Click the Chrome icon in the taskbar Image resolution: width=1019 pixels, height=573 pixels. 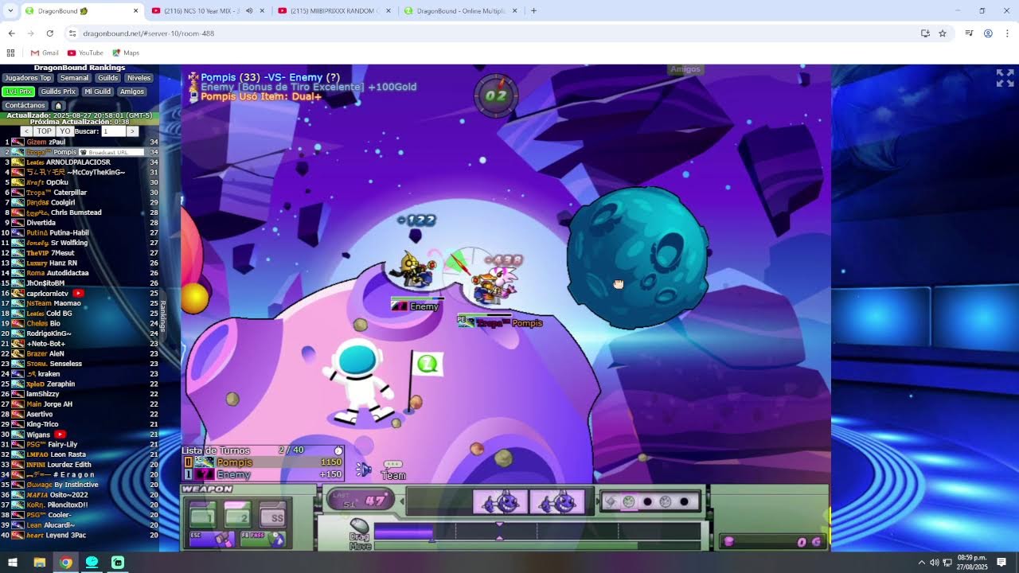[x=65, y=563]
